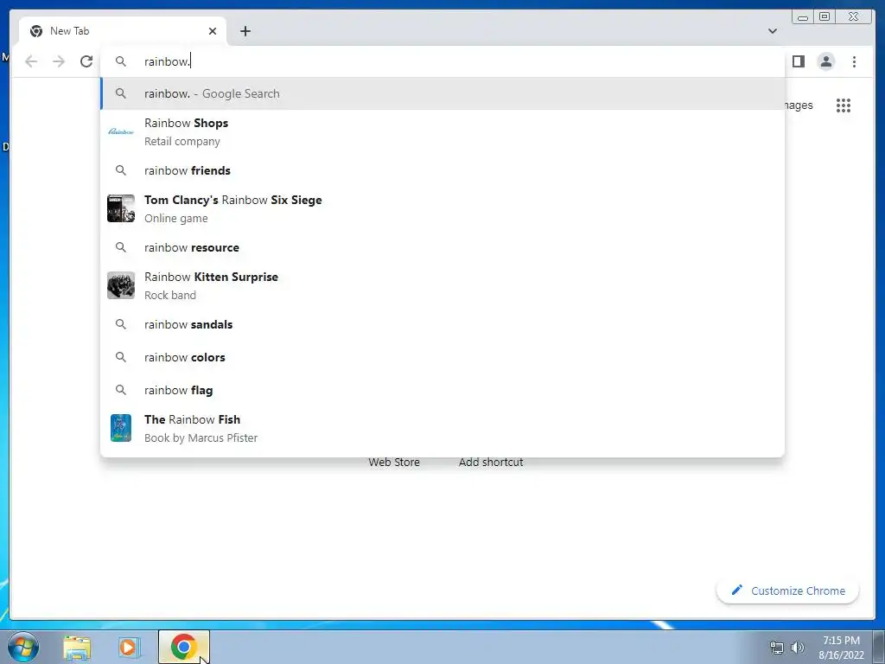Click the browser Back arrow
Image resolution: width=885 pixels, height=664 pixels.
(x=31, y=61)
